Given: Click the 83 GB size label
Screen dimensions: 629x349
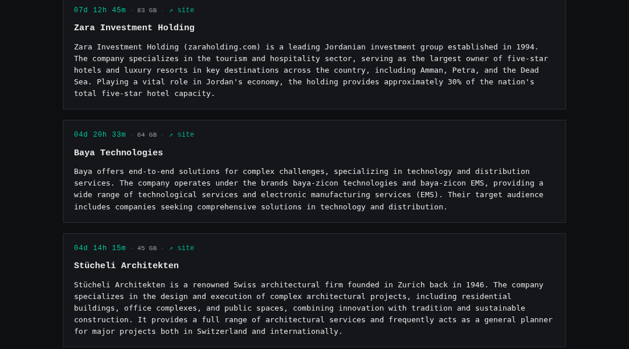Looking at the screenshot, I should 147,10.
